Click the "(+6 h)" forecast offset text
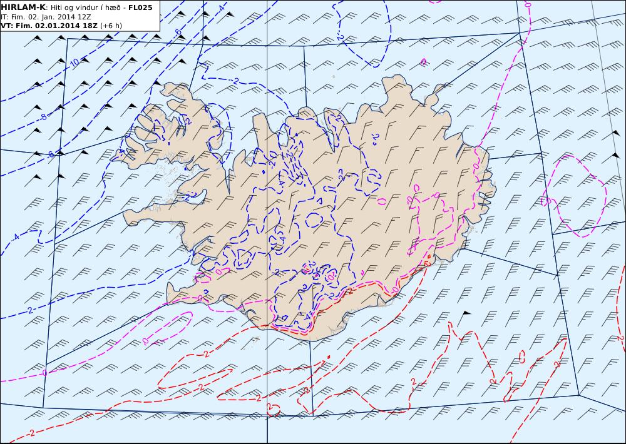Screen dimensions: 626x444 111,26
